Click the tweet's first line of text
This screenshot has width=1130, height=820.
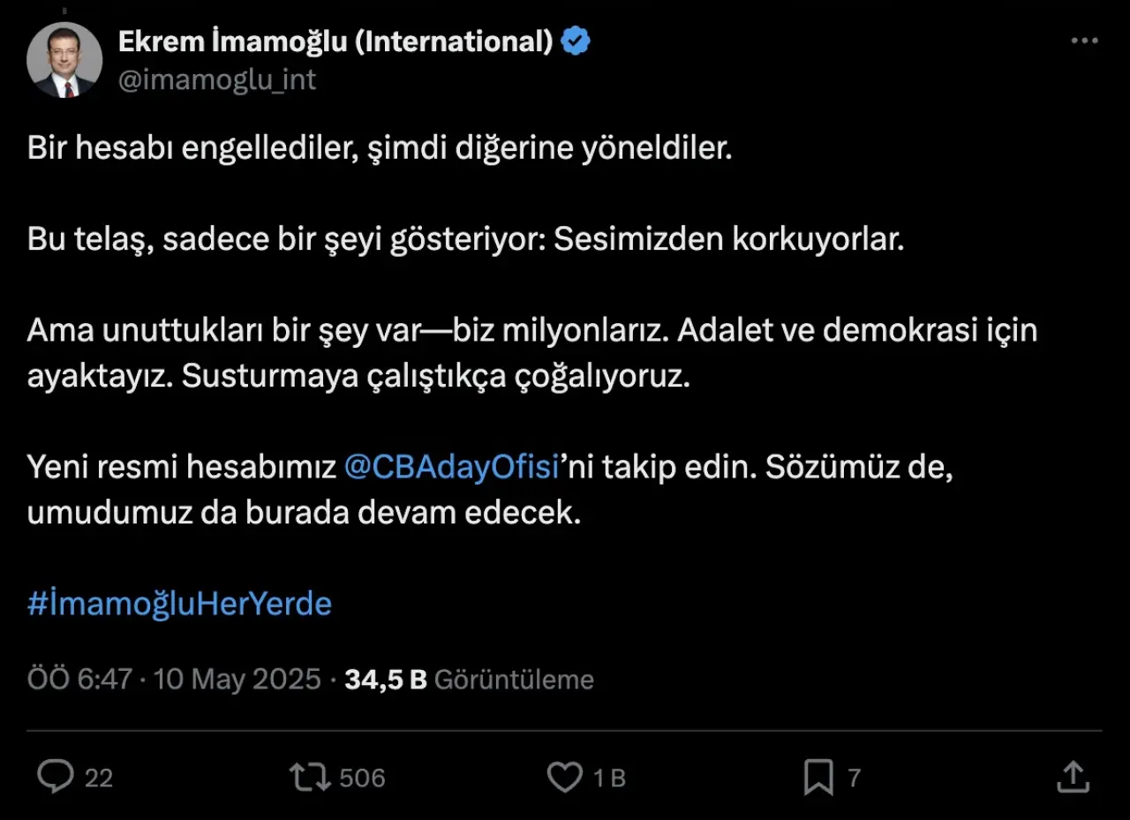(x=380, y=148)
